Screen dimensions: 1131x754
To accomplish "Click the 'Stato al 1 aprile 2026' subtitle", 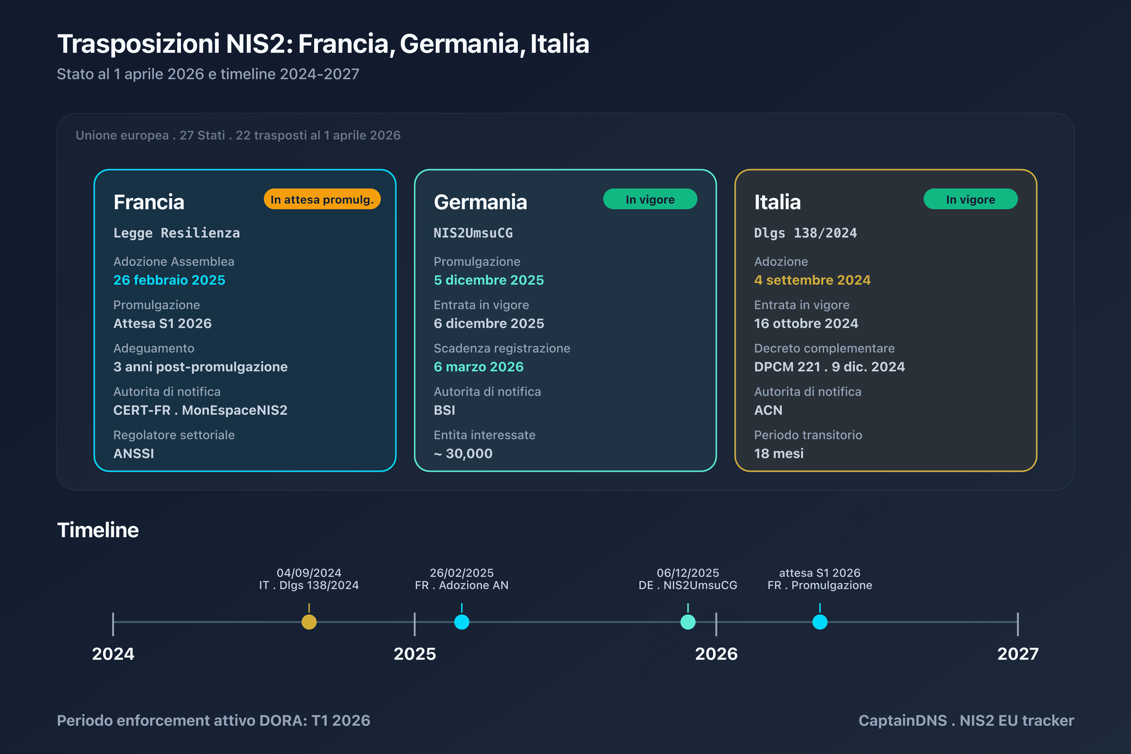I will (x=208, y=74).
